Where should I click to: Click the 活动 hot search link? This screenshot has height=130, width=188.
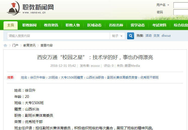coord(148,36)
